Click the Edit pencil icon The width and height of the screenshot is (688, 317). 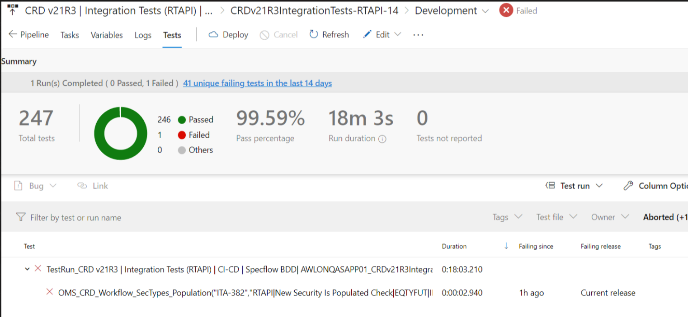point(367,35)
